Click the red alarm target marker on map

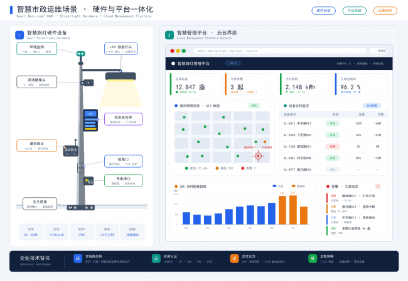(x=258, y=156)
